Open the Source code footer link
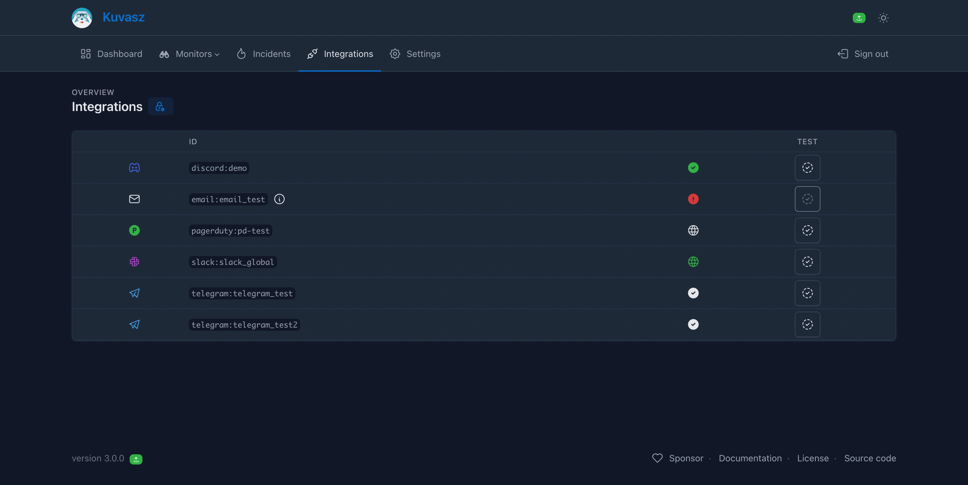 (x=869, y=458)
